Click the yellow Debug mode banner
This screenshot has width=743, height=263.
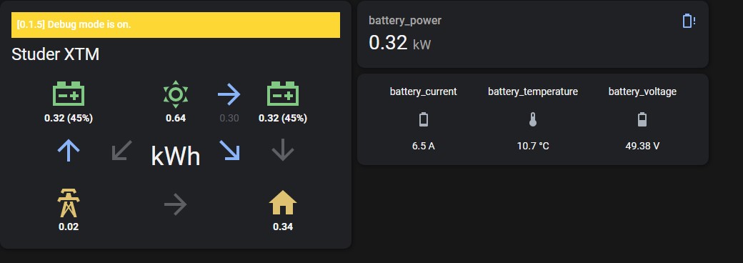(175, 24)
